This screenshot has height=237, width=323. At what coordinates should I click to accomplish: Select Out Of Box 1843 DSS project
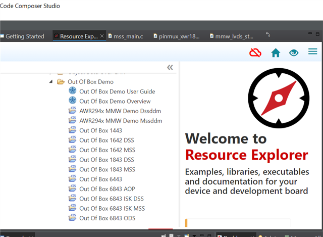click(106, 160)
